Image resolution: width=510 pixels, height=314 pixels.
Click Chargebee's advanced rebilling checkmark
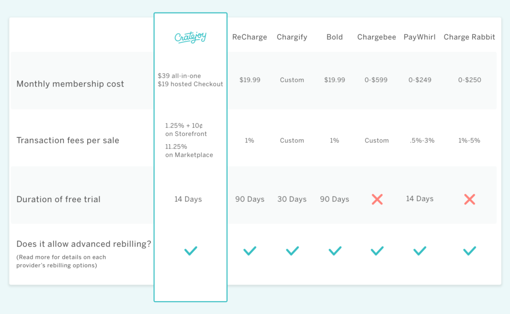pyautogui.click(x=377, y=251)
